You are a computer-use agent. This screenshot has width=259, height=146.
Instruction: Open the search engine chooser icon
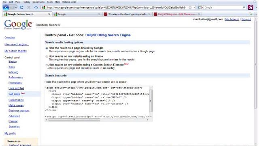200,7
